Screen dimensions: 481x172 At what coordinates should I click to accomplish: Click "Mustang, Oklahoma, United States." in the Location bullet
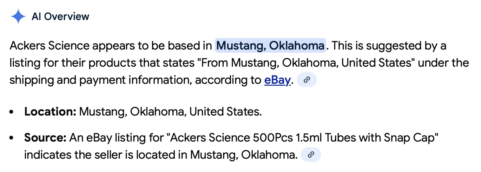coord(170,112)
